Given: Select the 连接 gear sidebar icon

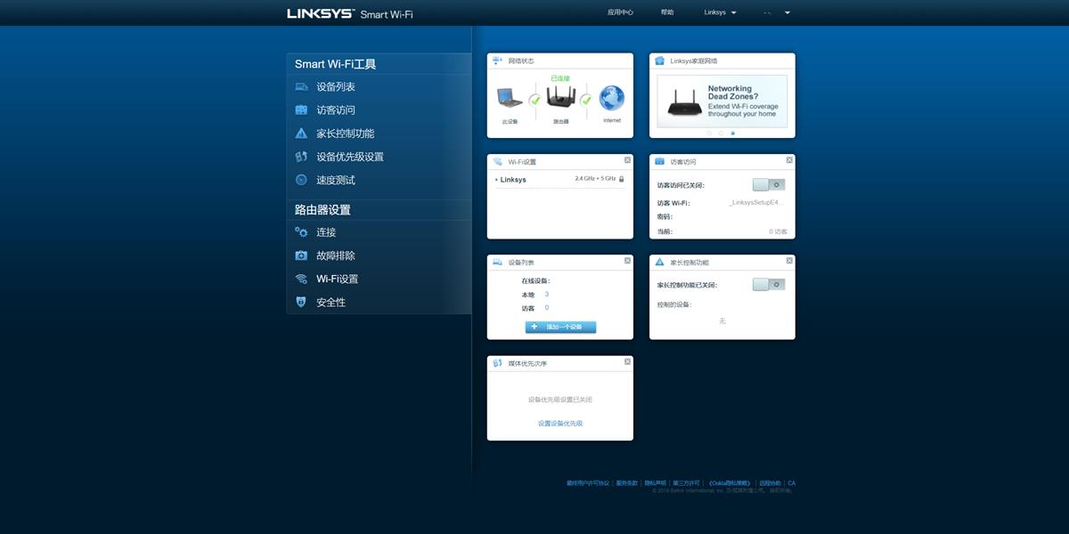Looking at the screenshot, I should click(300, 232).
